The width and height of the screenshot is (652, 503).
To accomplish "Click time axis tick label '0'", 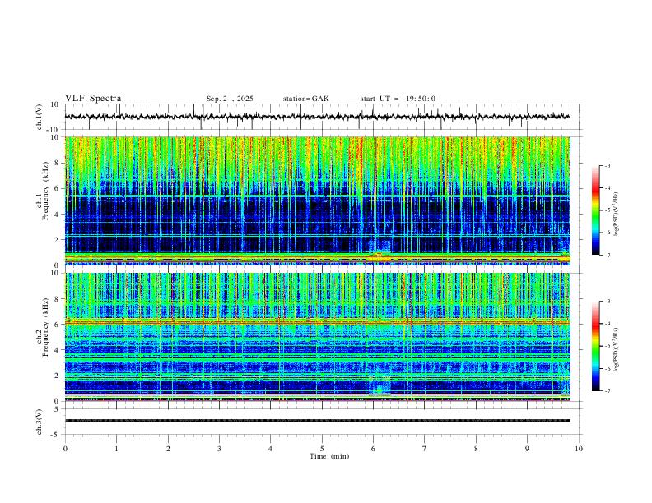I will pyautogui.click(x=65, y=449).
